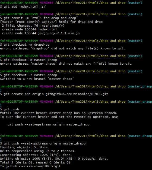
Task: Click the plain '$ git push' command line
Action: 9,109
